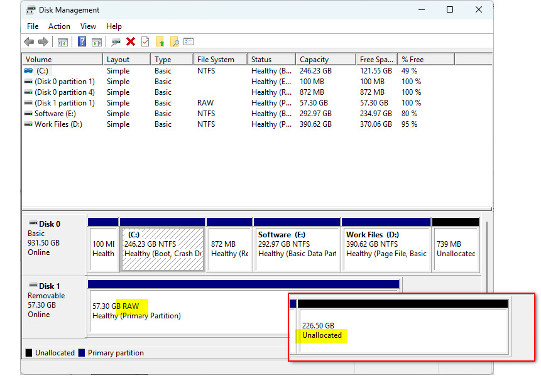Click the 80 % free cell
Screen dimensions: 541x378
coord(409,114)
